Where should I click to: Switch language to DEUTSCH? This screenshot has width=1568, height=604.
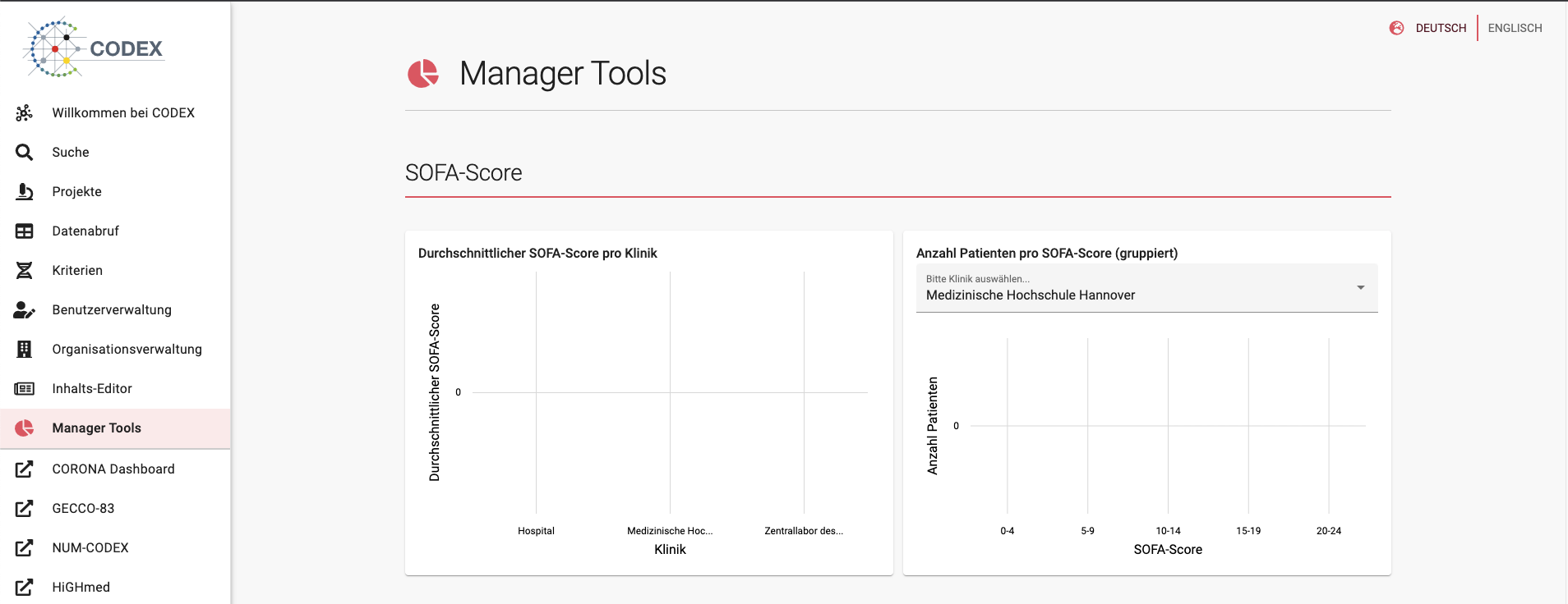[1441, 28]
